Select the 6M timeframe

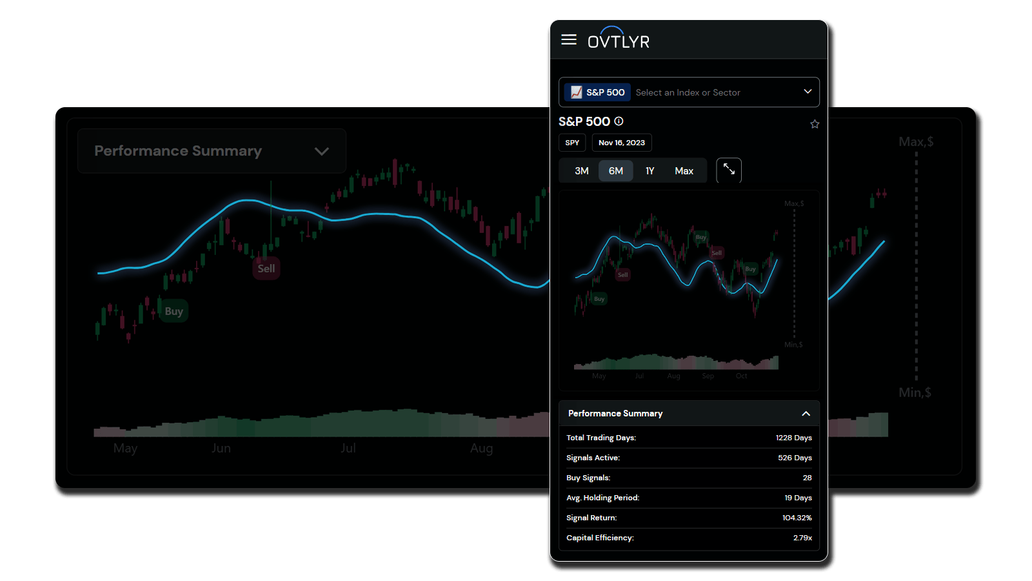pyautogui.click(x=616, y=171)
